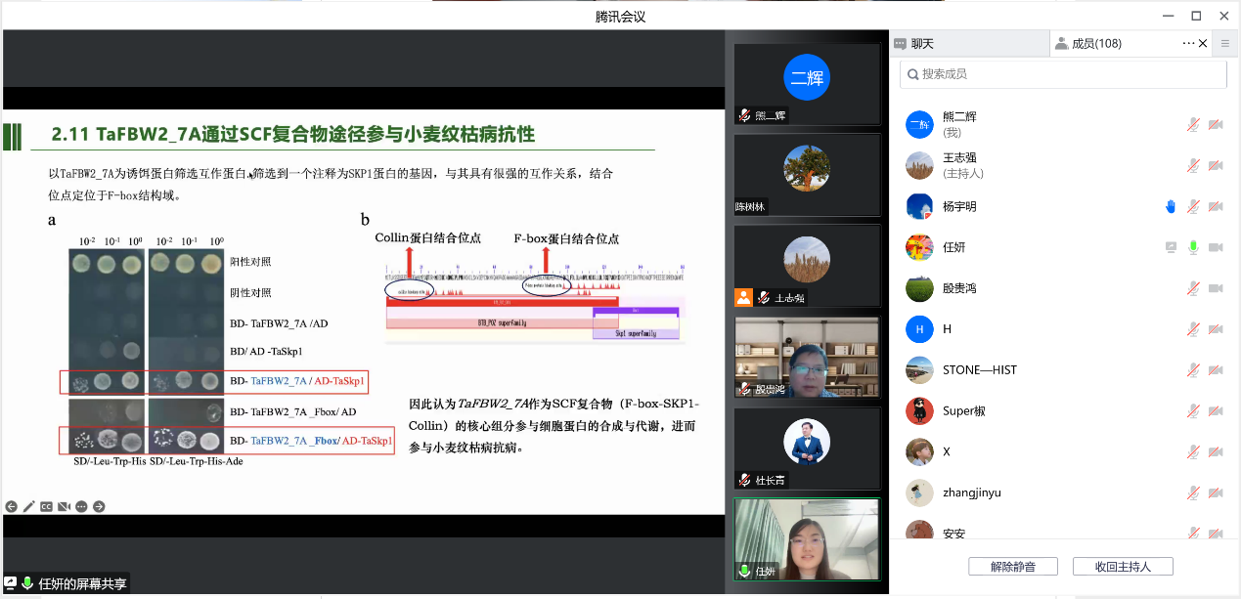Click the 解除静音 unmute button
Viewport: 1241px width, 599px height.
[x=1012, y=567]
